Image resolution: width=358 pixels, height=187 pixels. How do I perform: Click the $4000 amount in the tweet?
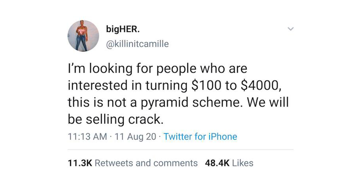259,86
